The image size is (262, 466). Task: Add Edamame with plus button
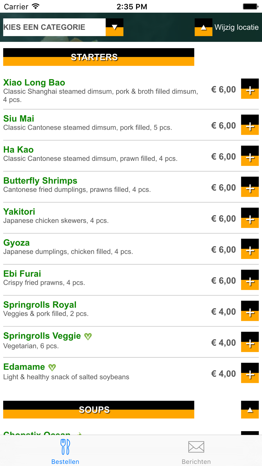(250, 373)
